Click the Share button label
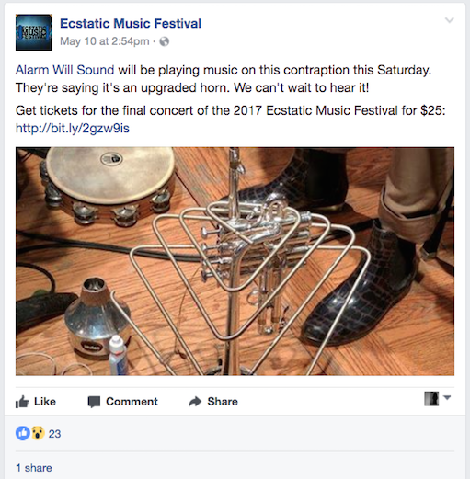470x479 pixels. tap(223, 402)
